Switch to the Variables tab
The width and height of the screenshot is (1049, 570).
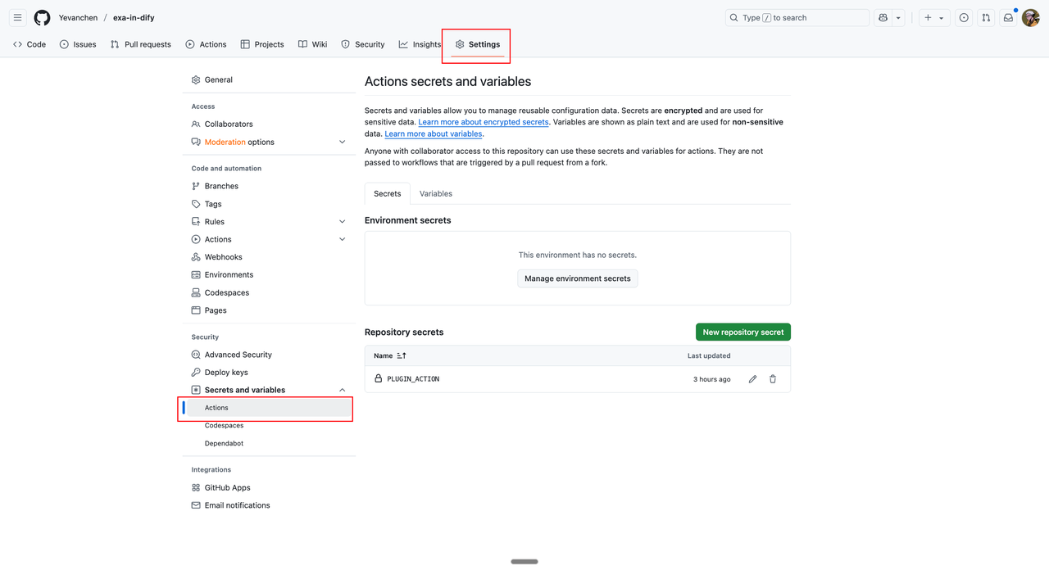(x=435, y=193)
